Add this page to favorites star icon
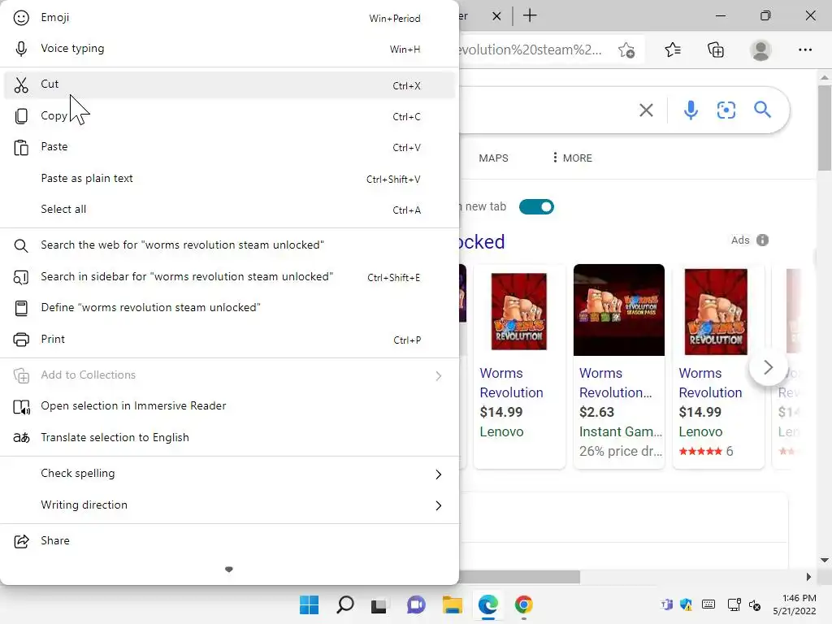The height and width of the screenshot is (624, 832). (626, 50)
